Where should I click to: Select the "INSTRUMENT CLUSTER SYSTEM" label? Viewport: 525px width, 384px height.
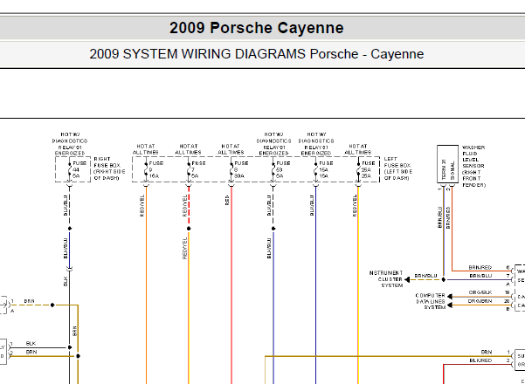pyautogui.click(x=386, y=279)
